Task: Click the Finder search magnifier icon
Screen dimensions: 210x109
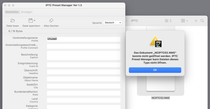Action: (x=202, y=21)
